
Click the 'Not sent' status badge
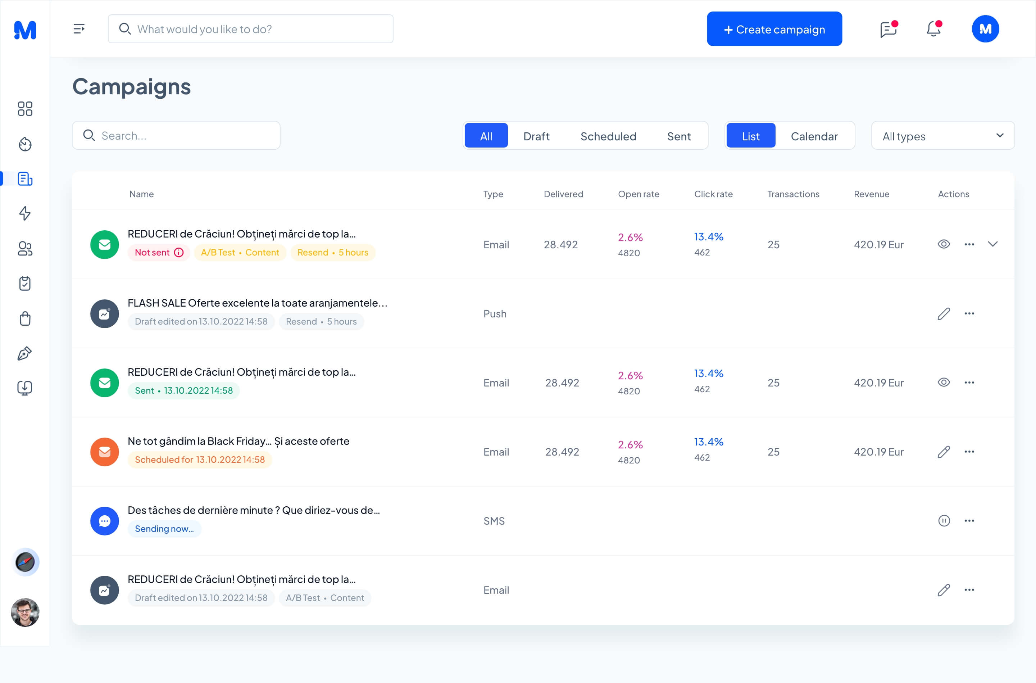tap(159, 252)
